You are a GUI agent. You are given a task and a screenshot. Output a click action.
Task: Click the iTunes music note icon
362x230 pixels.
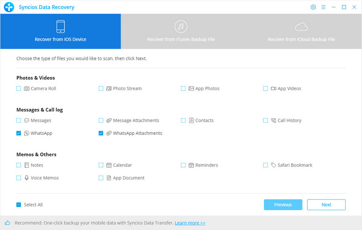(181, 27)
